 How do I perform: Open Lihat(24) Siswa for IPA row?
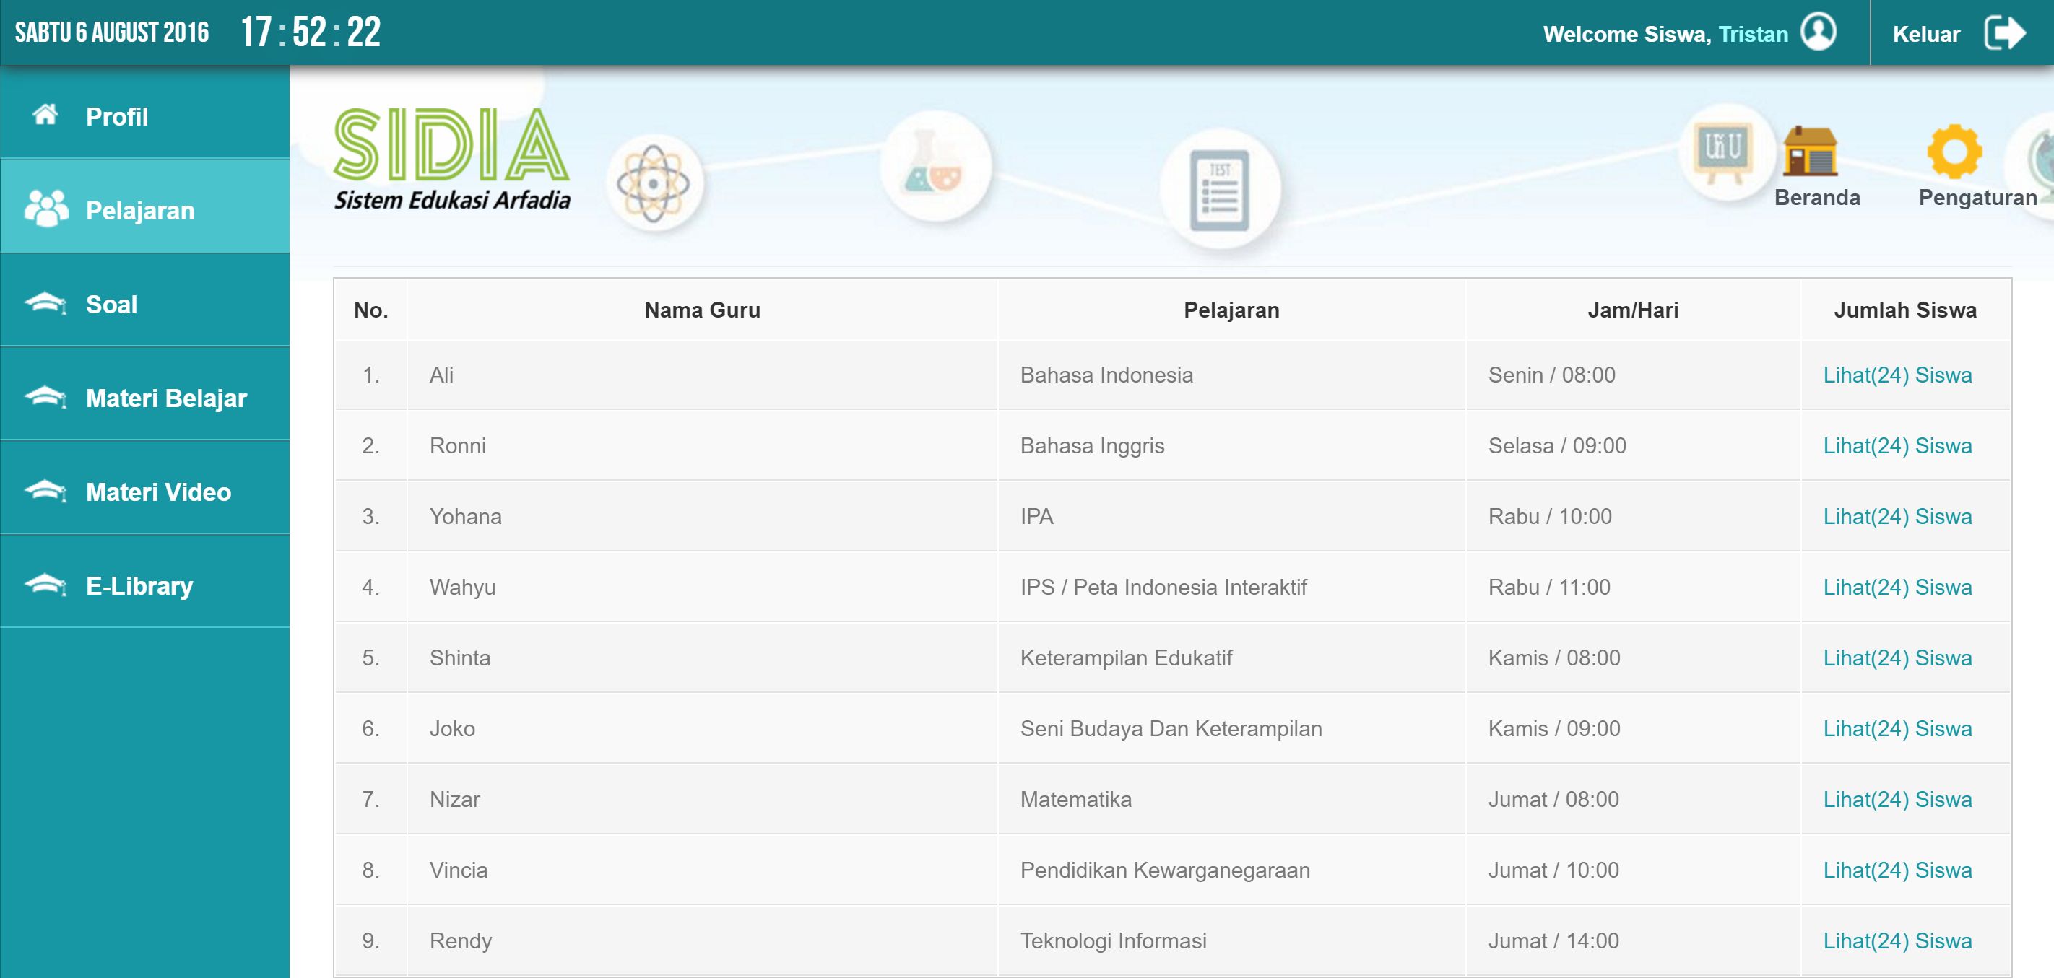coord(1897,517)
